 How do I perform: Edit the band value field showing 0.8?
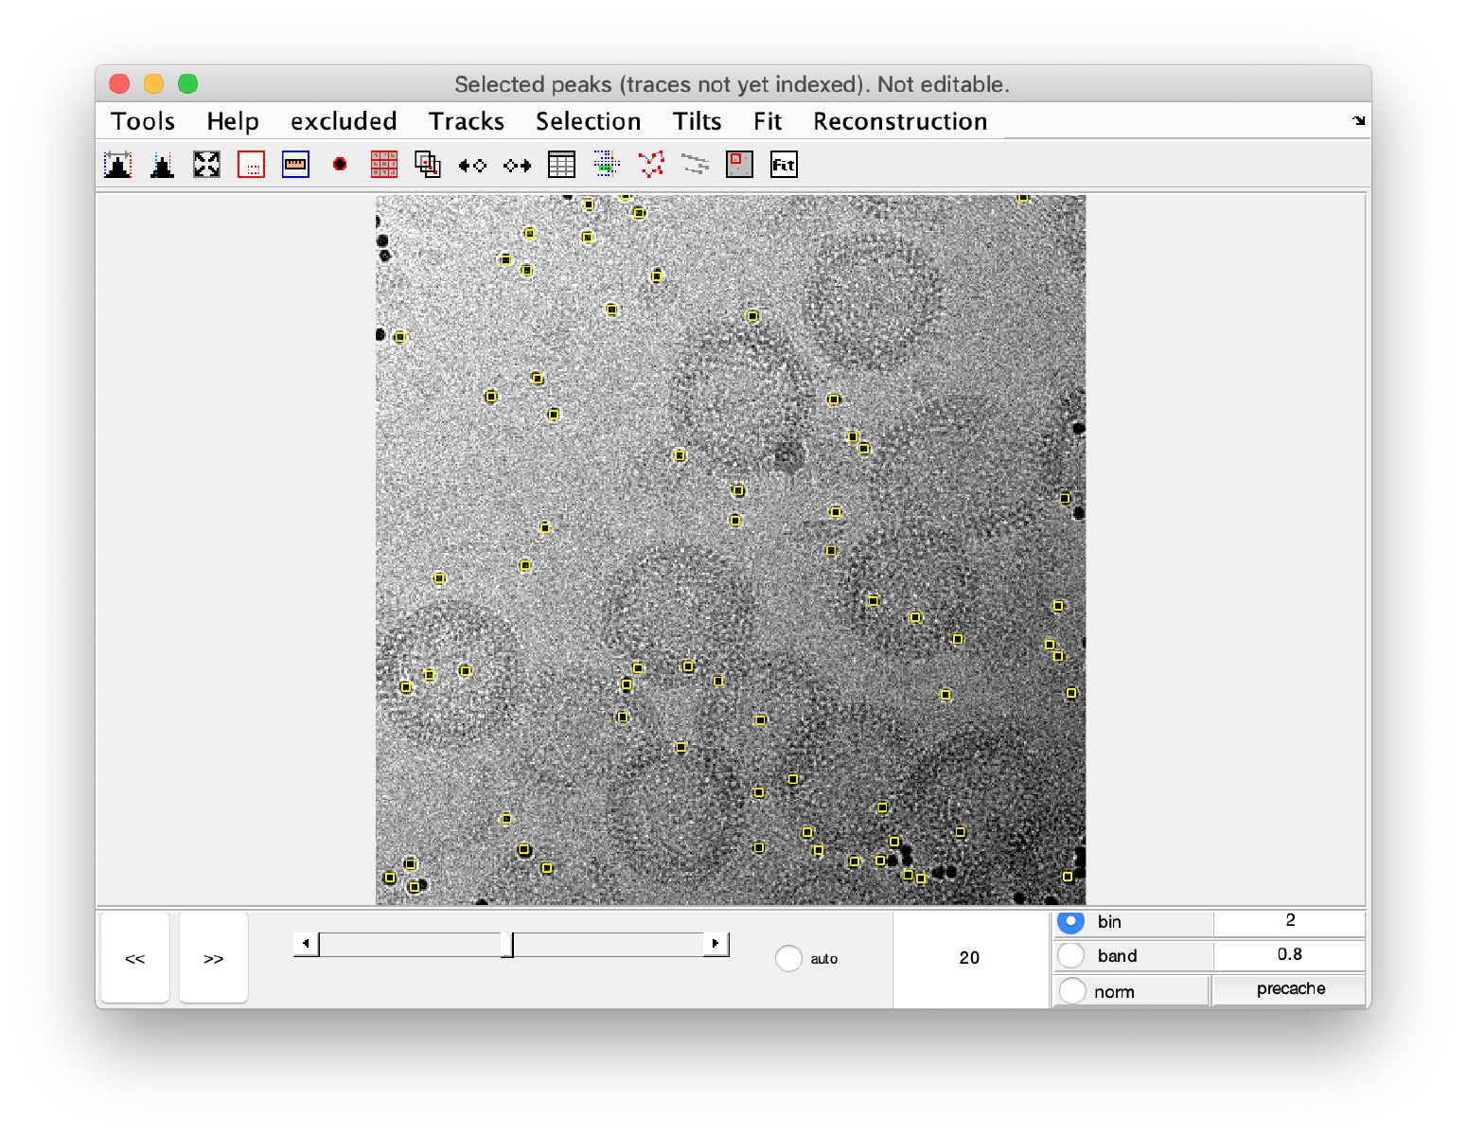click(1289, 955)
